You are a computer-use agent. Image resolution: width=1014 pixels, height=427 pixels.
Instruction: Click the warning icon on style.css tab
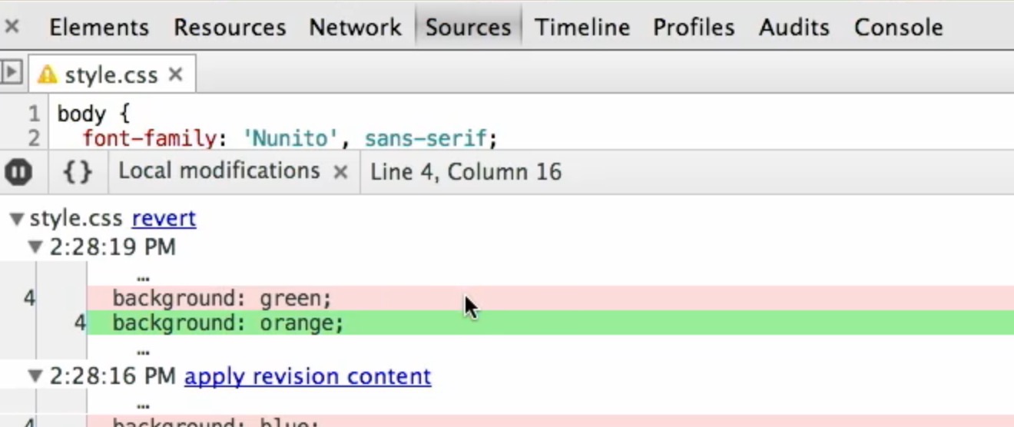48,74
